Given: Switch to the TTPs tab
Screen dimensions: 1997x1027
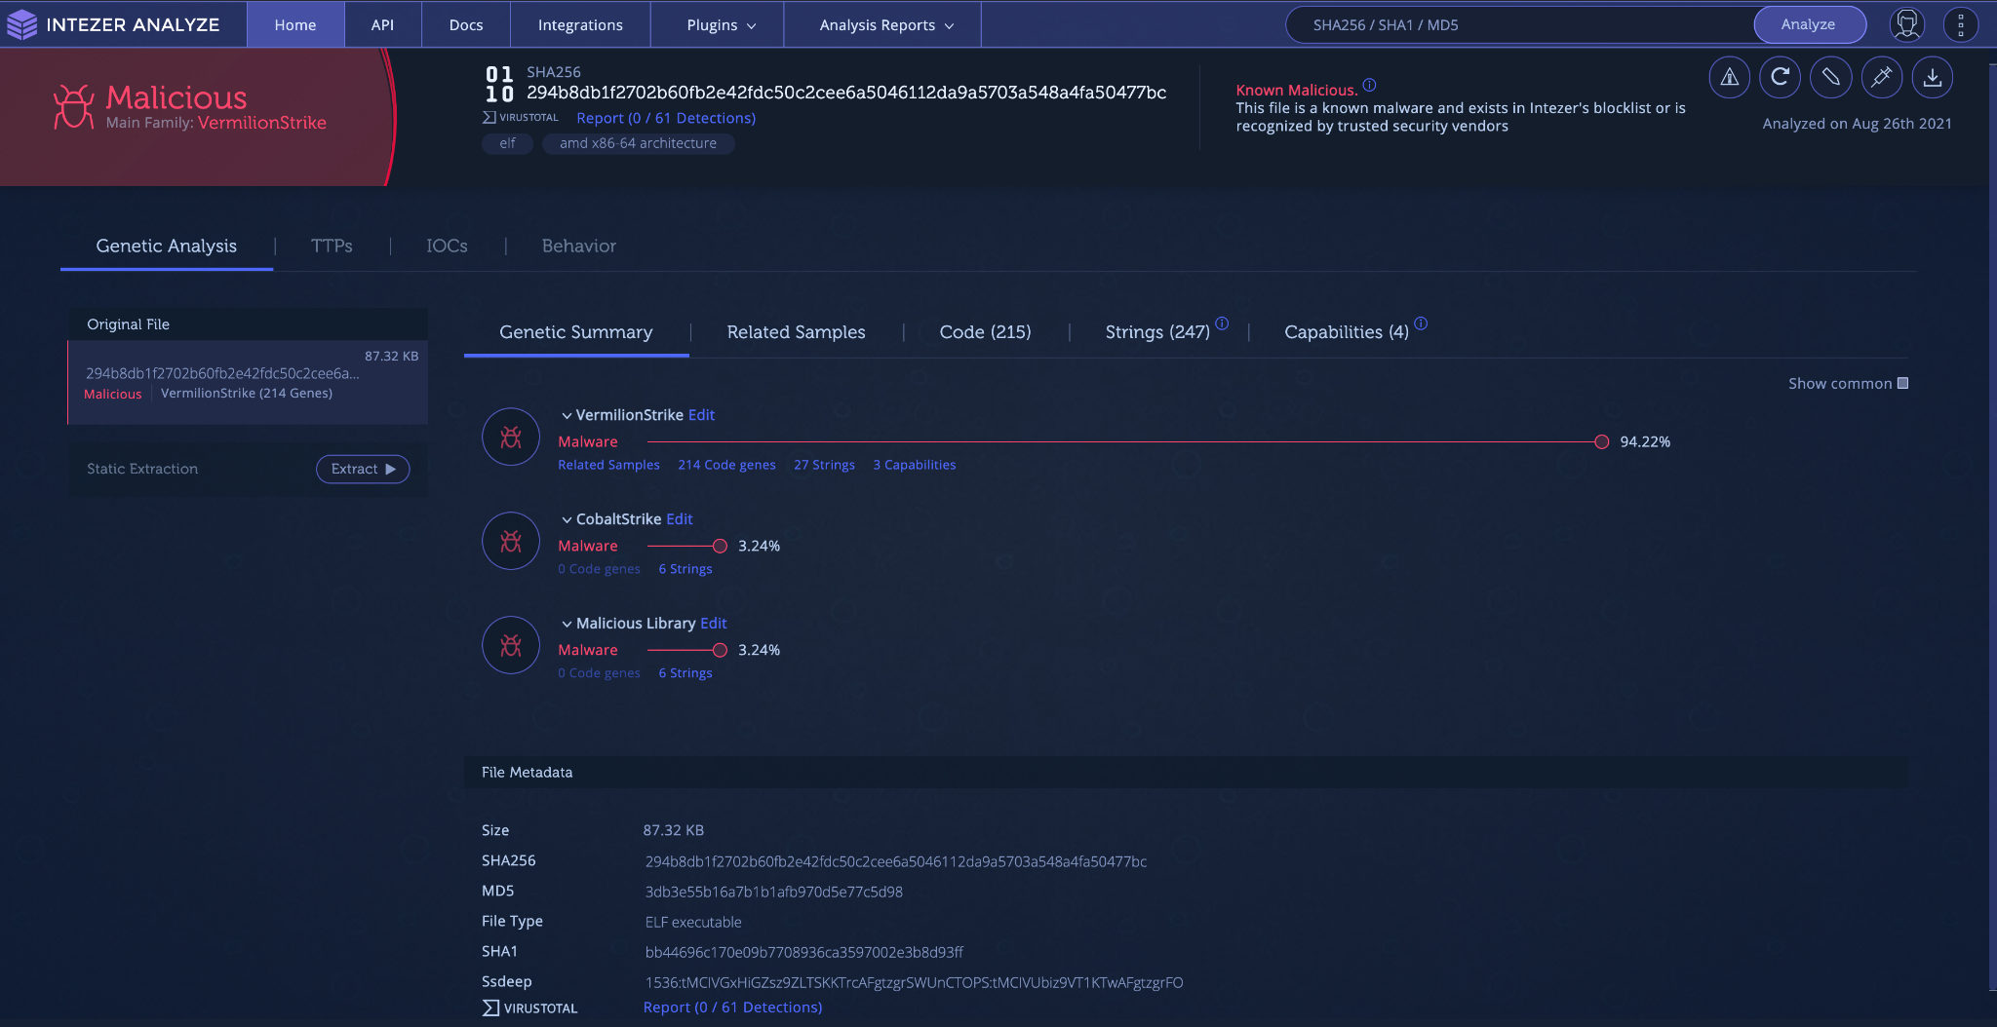Looking at the screenshot, I should (x=332, y=246).
